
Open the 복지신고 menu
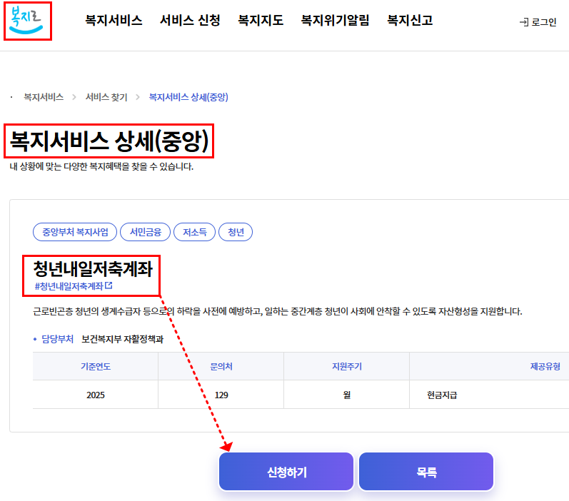(x=410, y=20)
